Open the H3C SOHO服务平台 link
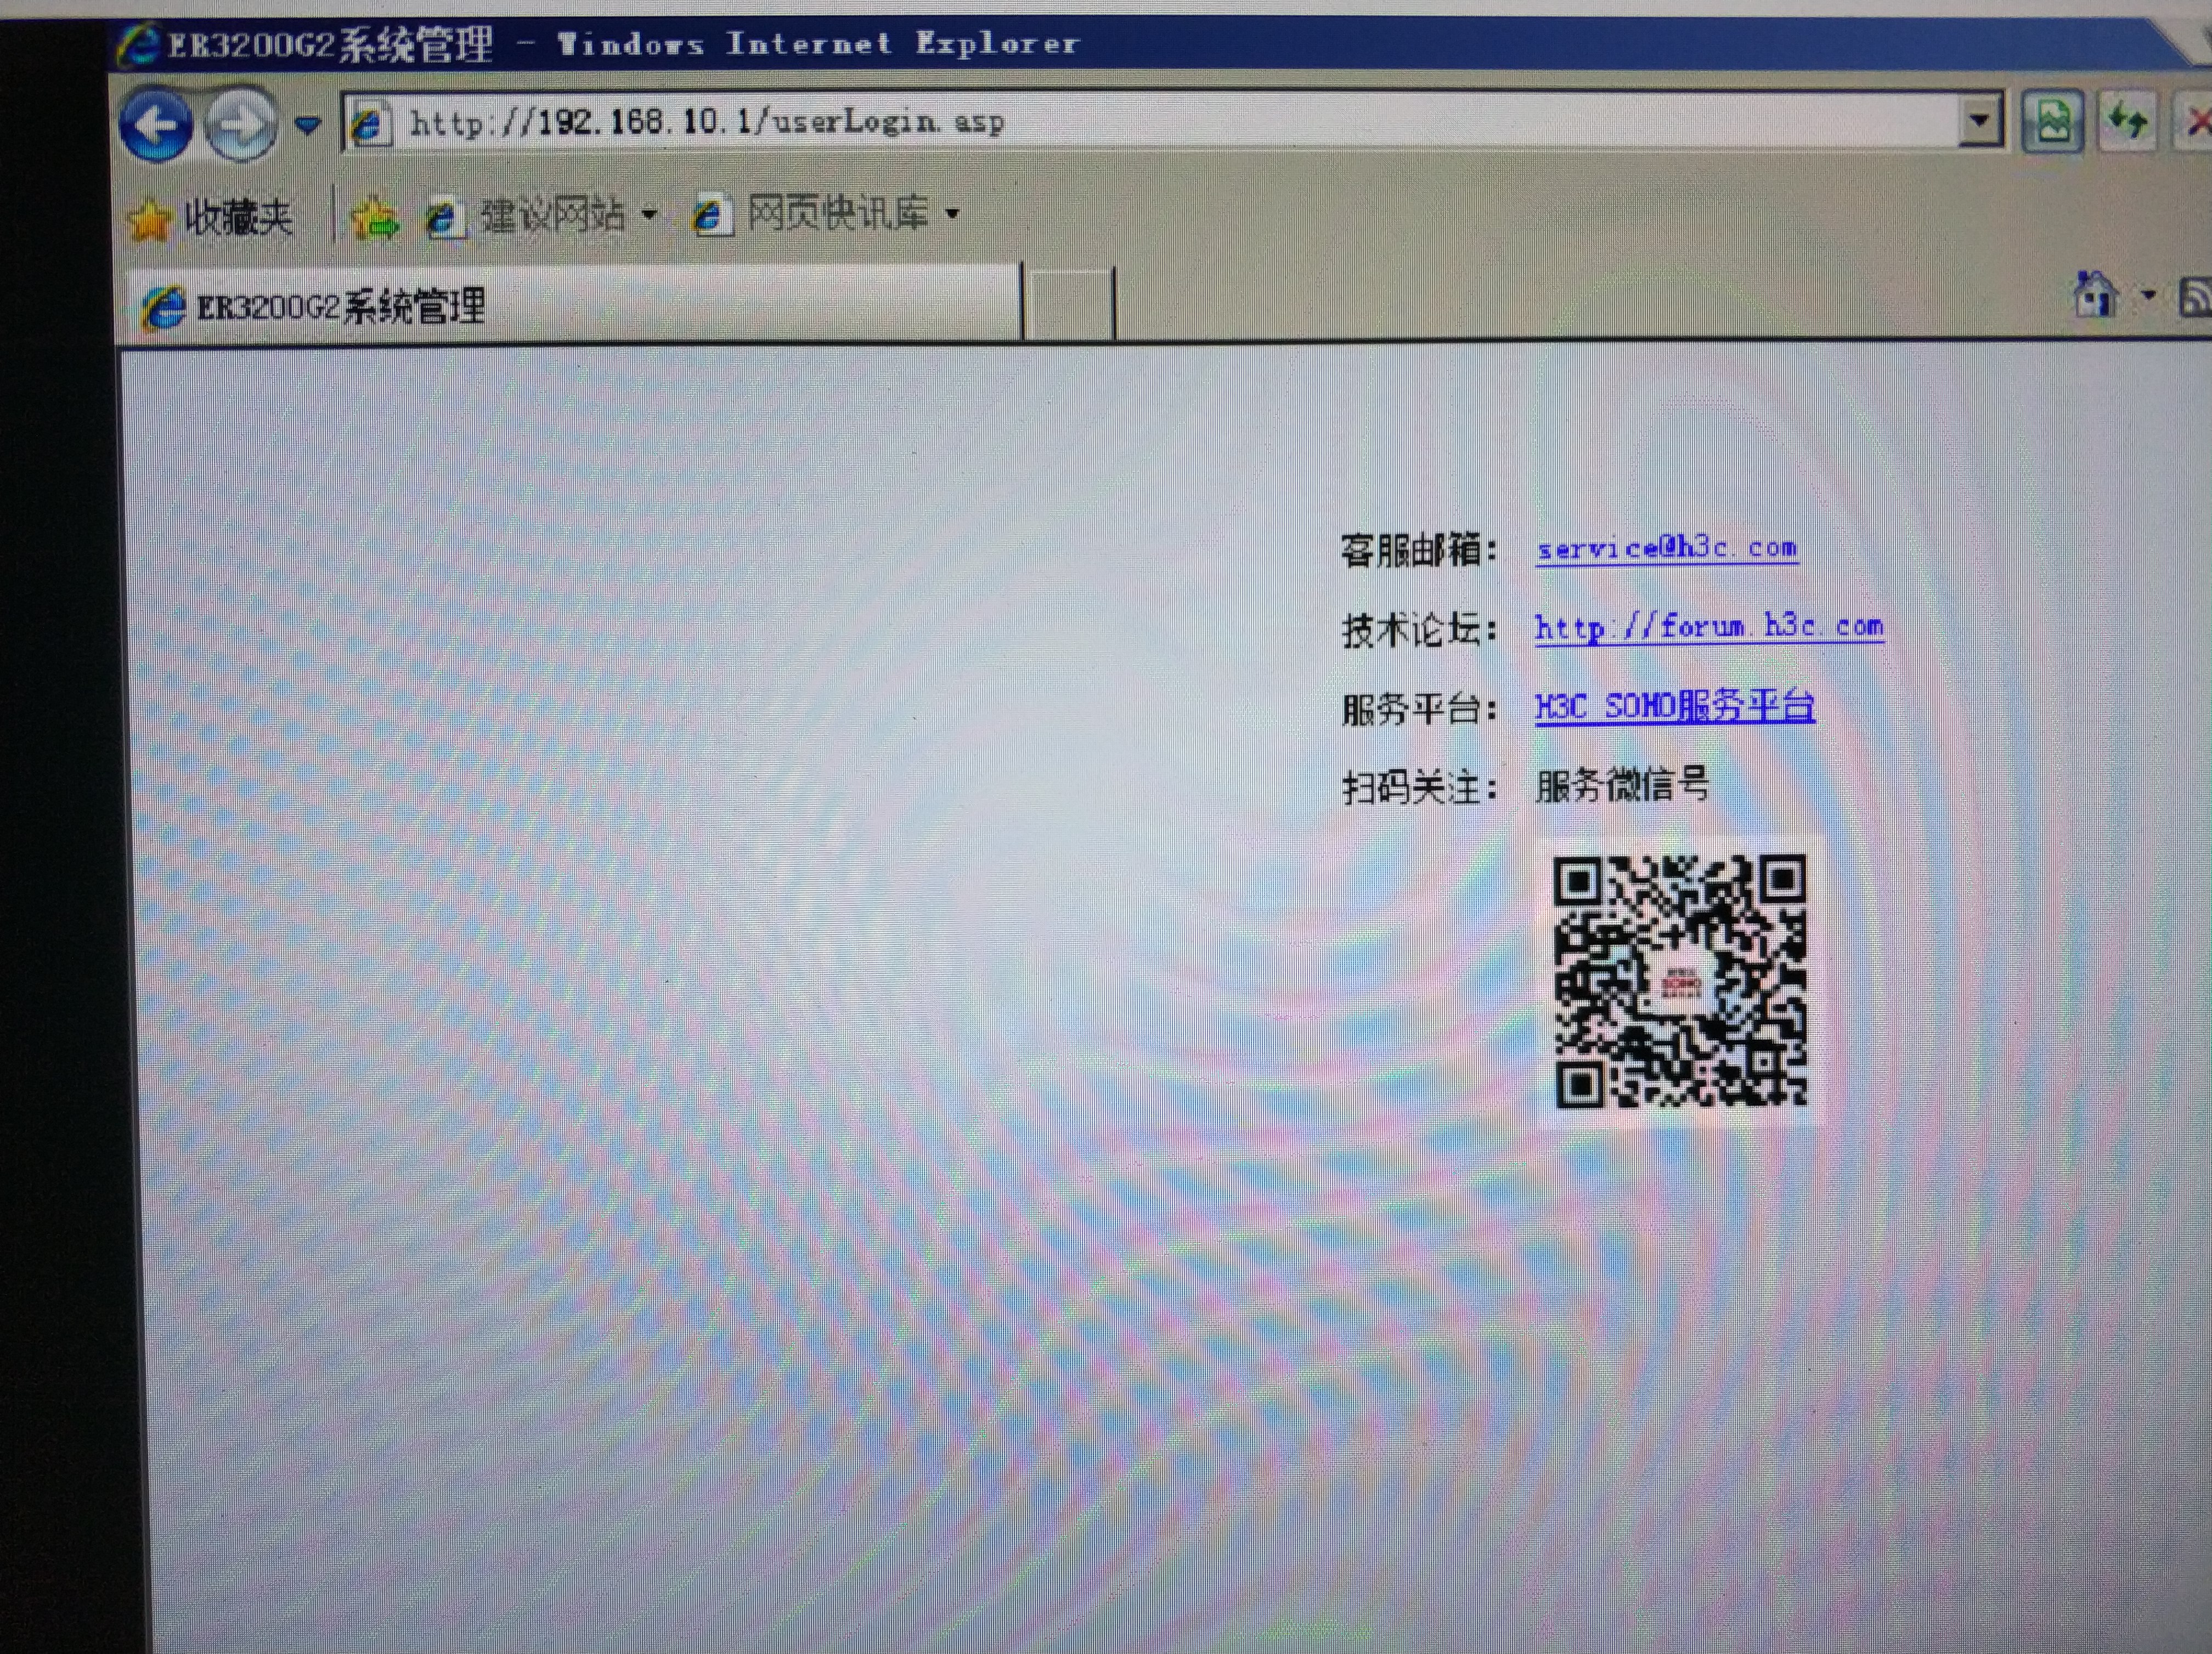This screenshot has width=2212, height=1654. [1674, 706]
